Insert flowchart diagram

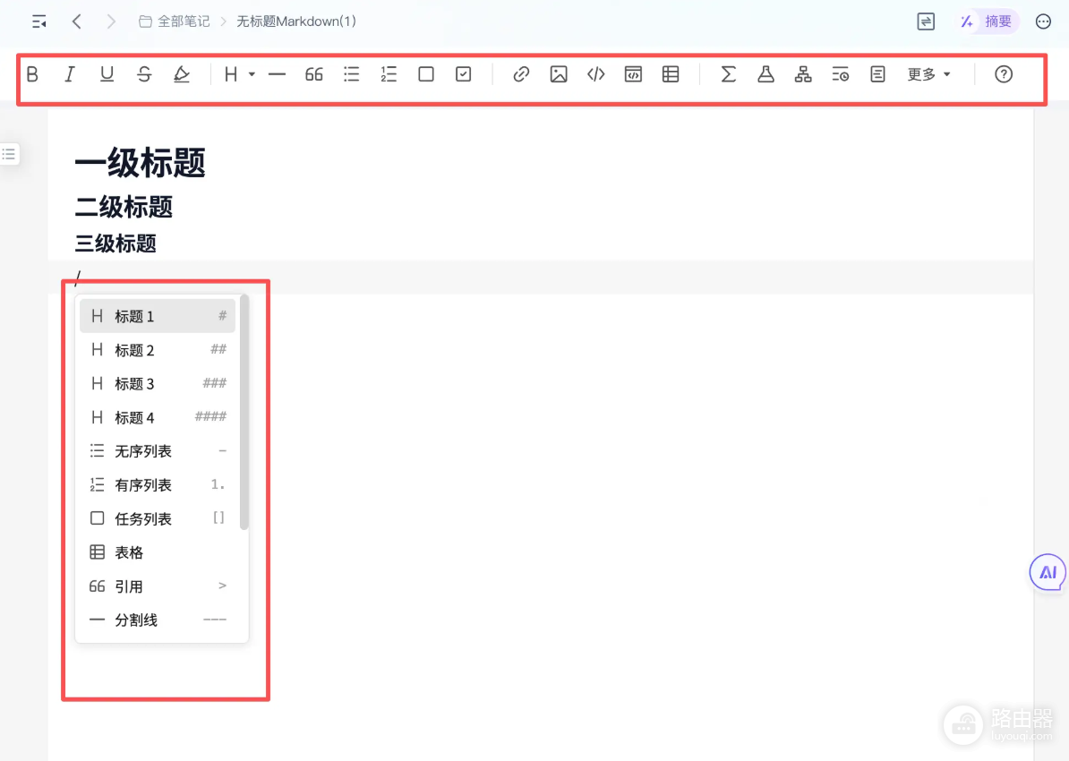click(x=803, y=74)
